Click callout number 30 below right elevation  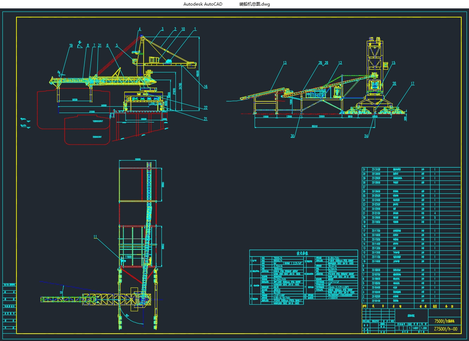tap(292, 136)
